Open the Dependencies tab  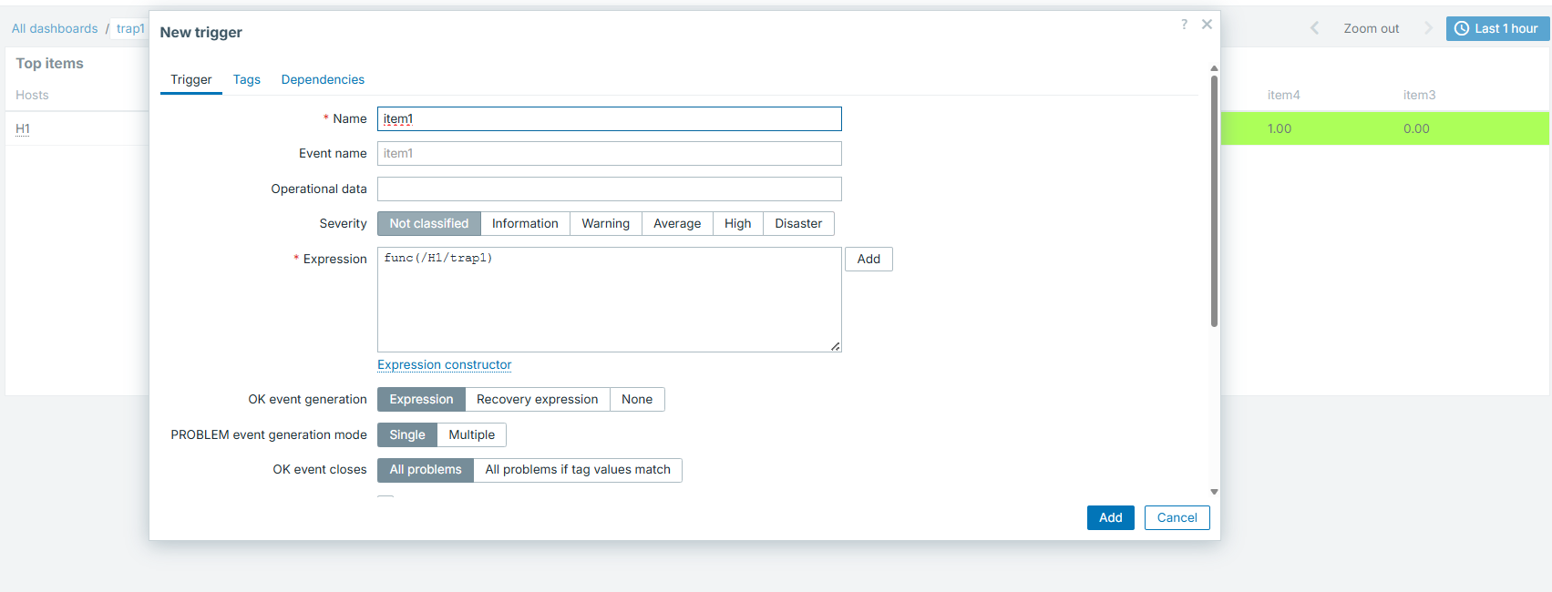click(323, 80)
